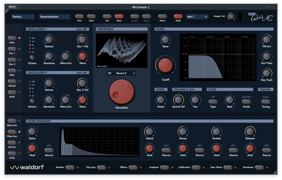The image size is (282, 180).
Task: Open the Menu button
Action: (x=162, y=16)
